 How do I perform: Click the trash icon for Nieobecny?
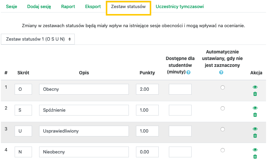tap(255, 156)
